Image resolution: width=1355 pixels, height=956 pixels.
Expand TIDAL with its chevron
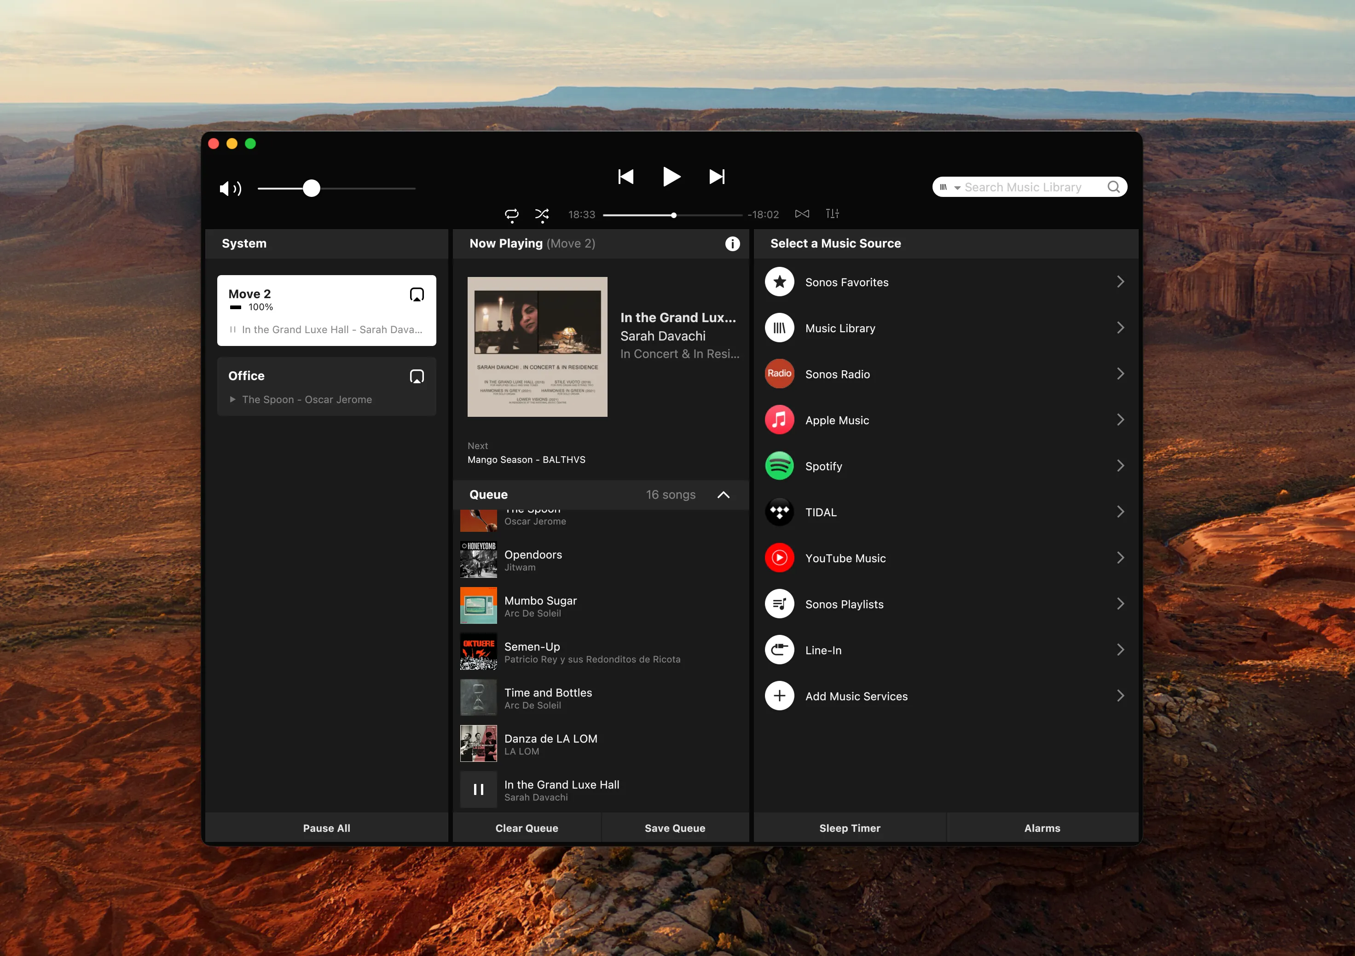pos(1120,512)
